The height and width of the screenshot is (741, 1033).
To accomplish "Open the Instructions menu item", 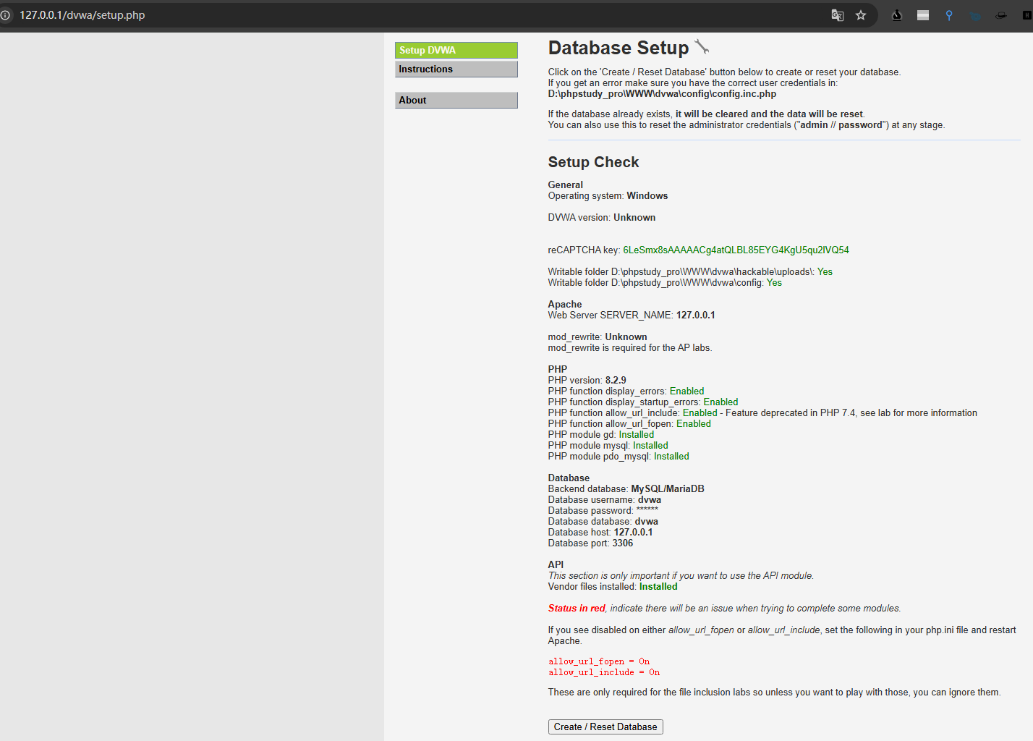I will tap(456, 69).
